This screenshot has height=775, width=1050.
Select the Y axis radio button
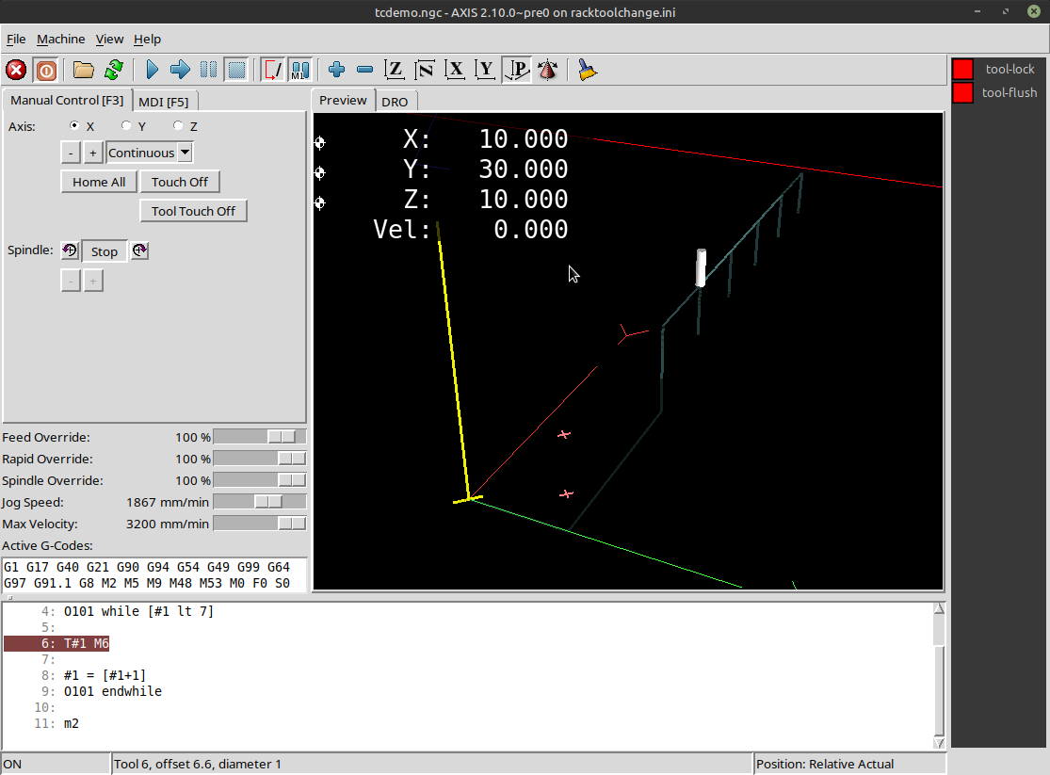tap(127, 126)
